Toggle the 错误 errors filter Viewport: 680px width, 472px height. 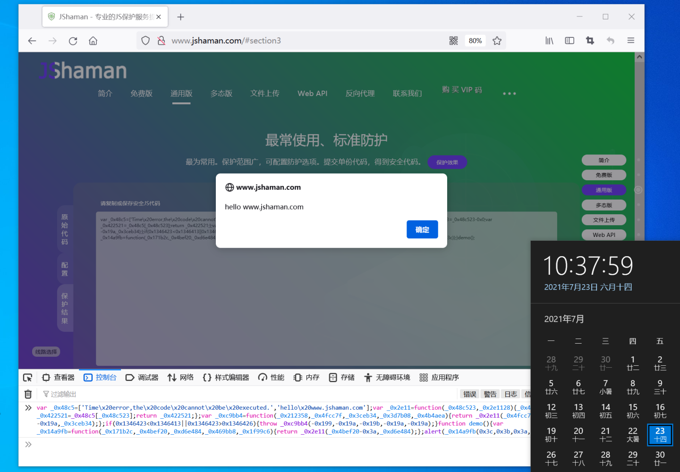[470, 394]
